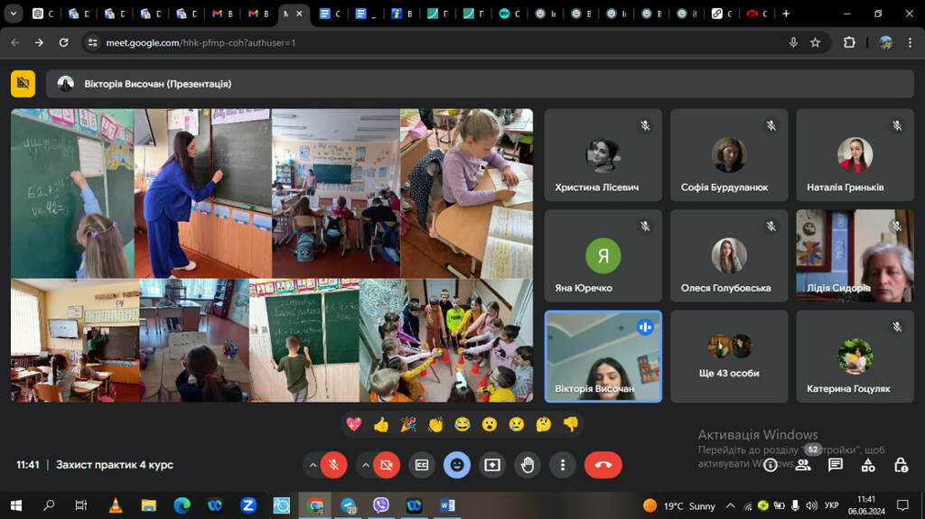Expand video settings arrow beside camera
The height and width of the screenshot is (519, 925).
[x=366, y=465]
